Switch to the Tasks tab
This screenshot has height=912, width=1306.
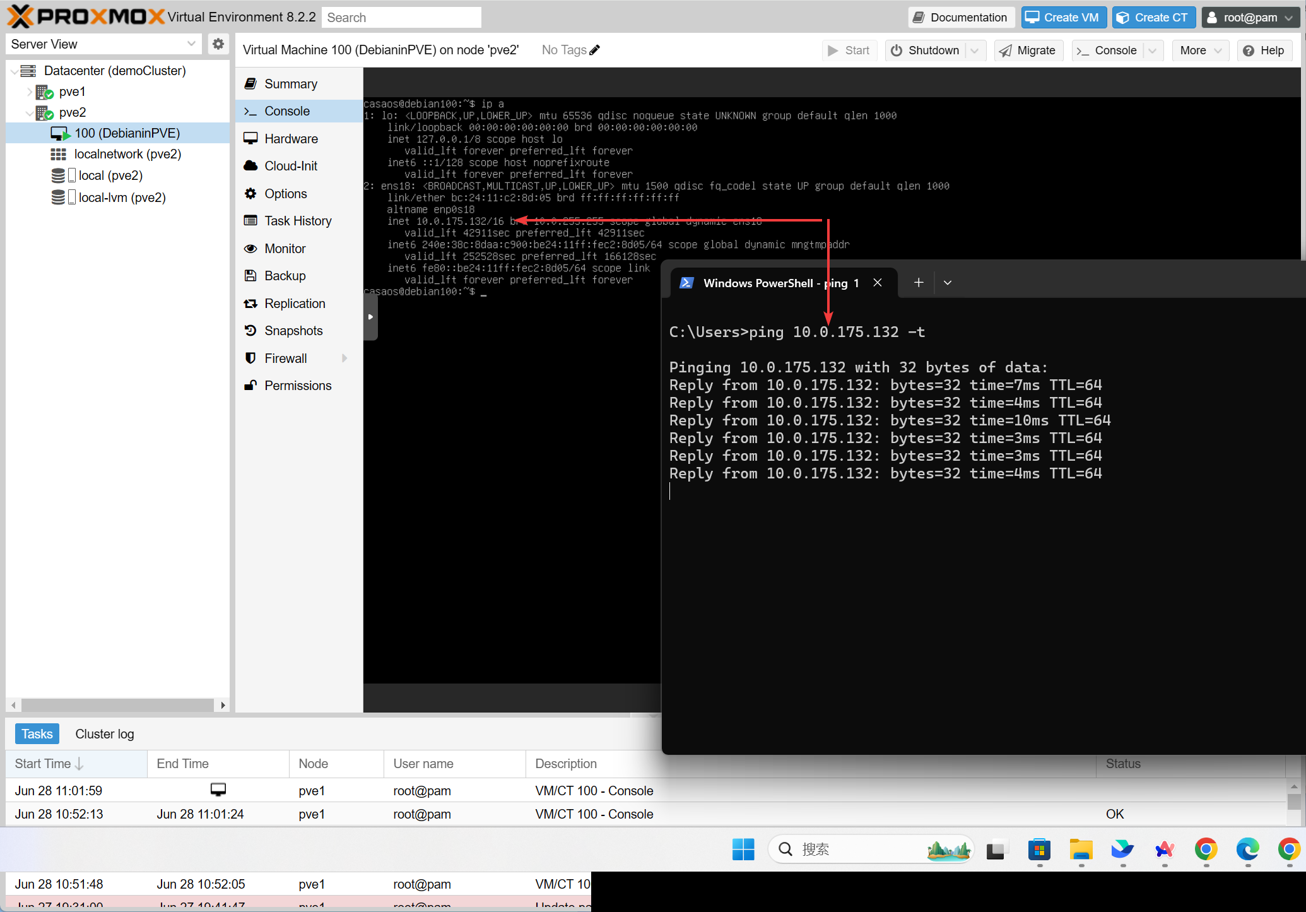pyautogui.click(x=37, y=734)
